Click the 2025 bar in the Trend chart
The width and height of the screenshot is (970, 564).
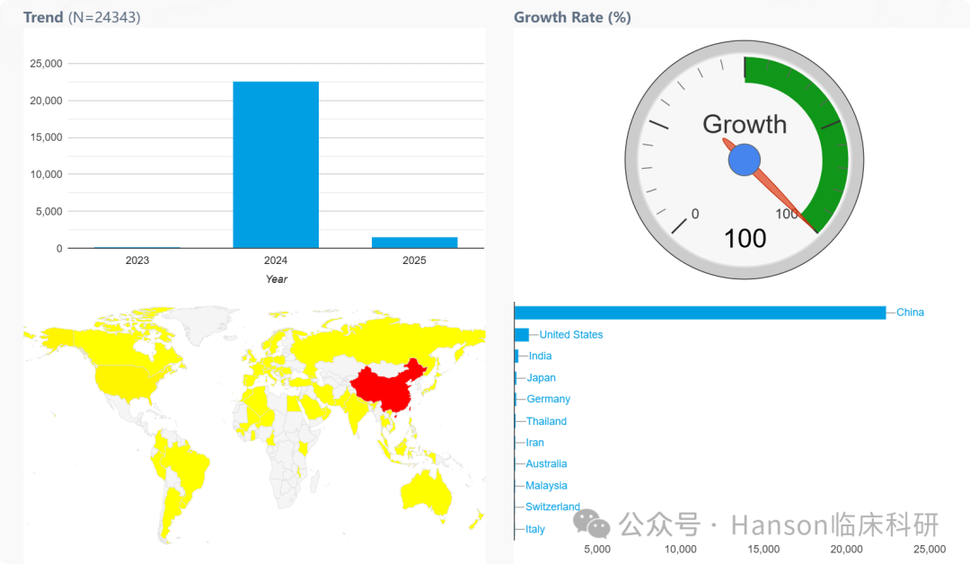pyautogui.click(x=414, y=242)
